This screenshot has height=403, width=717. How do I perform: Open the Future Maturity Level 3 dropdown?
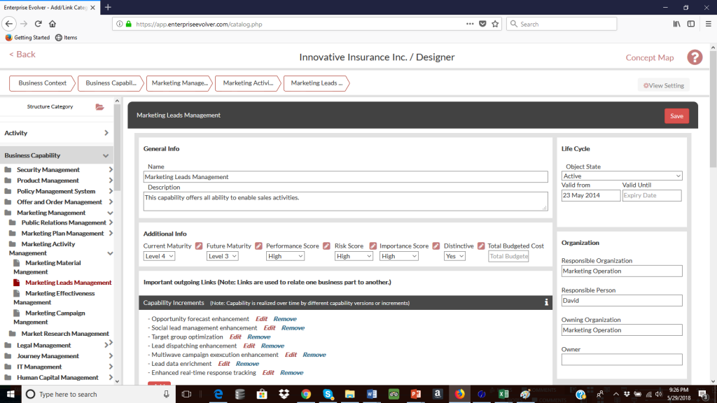222,256
